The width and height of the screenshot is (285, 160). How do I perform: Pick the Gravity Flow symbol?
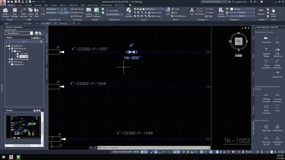click(x=277, y=74)
